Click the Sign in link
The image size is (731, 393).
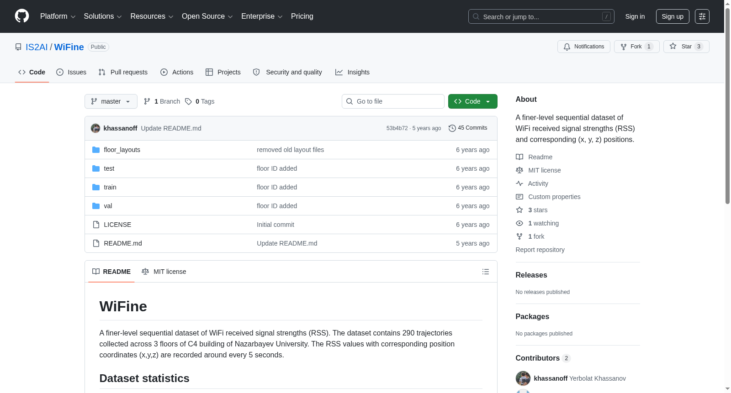click(635, 16)
